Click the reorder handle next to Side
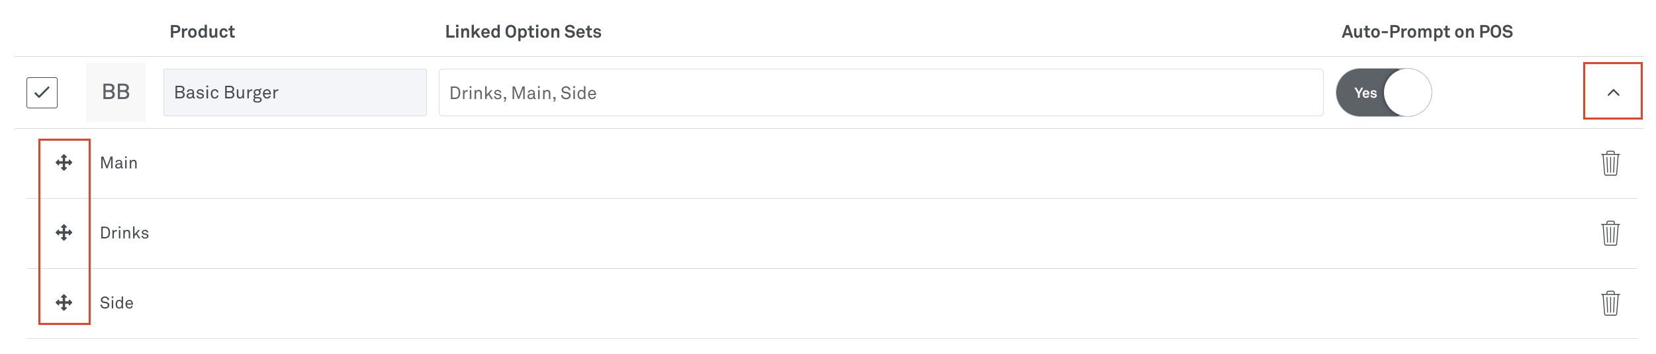This screenshot has height=354, width=1656. [64, 302]
